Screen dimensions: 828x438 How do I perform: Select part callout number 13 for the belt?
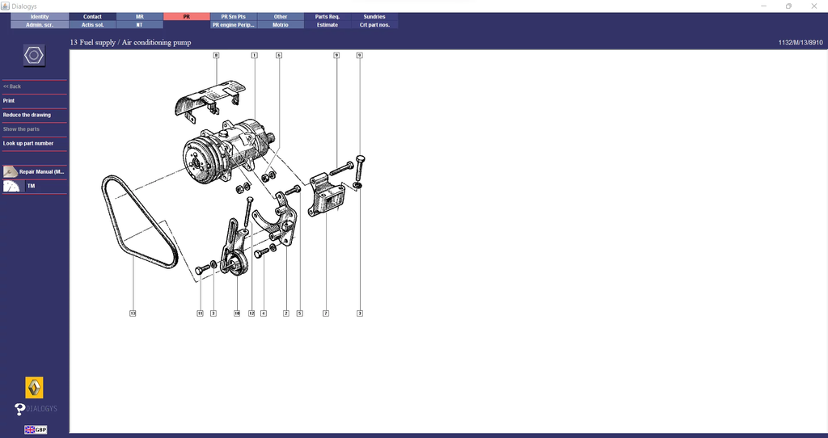pyautogui.click(x=133, y=313)
